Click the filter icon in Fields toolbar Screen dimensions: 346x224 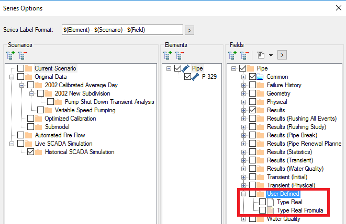point(261,55)
